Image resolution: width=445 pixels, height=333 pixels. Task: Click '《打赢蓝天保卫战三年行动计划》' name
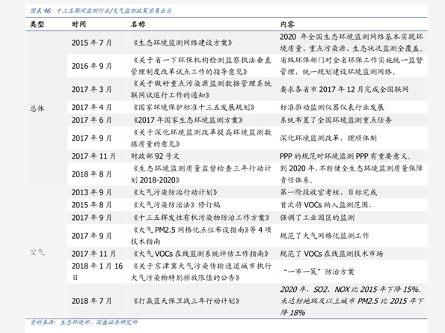186,301
